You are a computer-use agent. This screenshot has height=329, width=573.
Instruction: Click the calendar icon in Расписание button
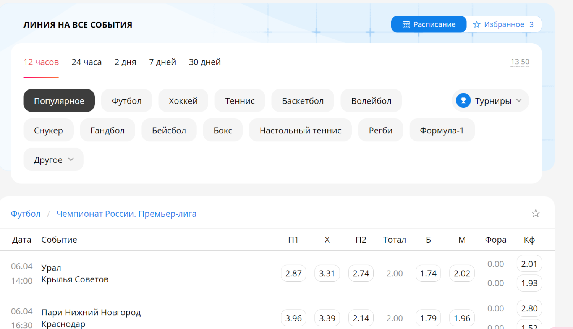(406, 24)
